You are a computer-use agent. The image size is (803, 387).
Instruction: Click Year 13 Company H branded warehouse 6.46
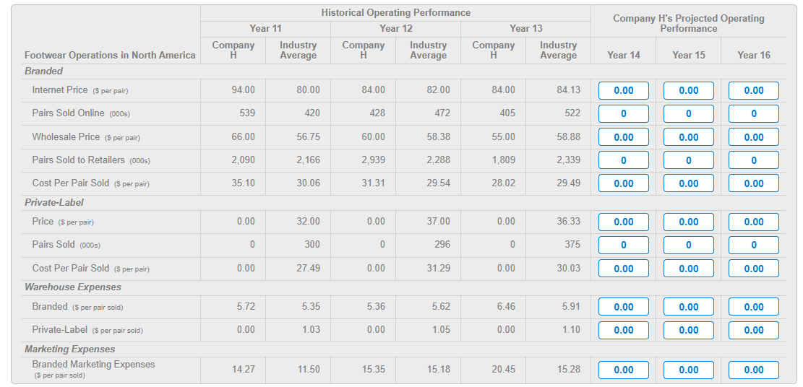(505, 307)
